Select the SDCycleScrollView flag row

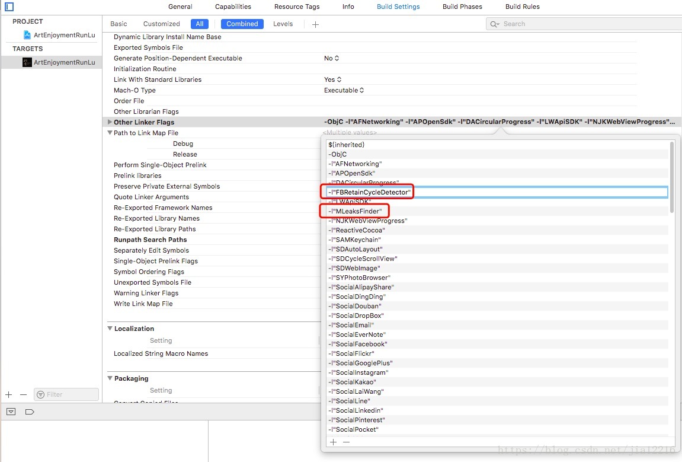point(497,259)
